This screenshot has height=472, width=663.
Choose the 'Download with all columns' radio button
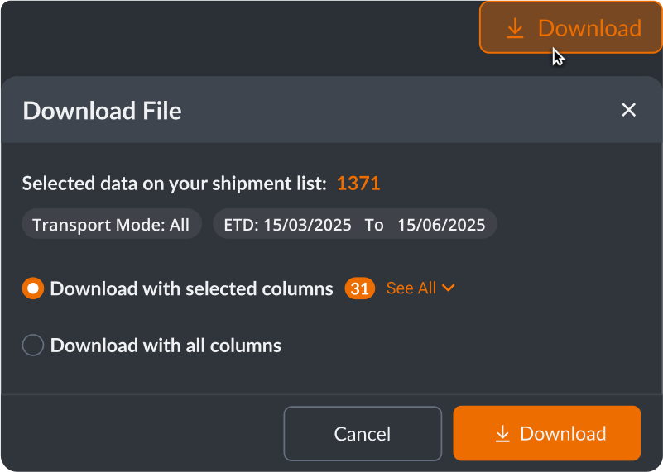33,346
